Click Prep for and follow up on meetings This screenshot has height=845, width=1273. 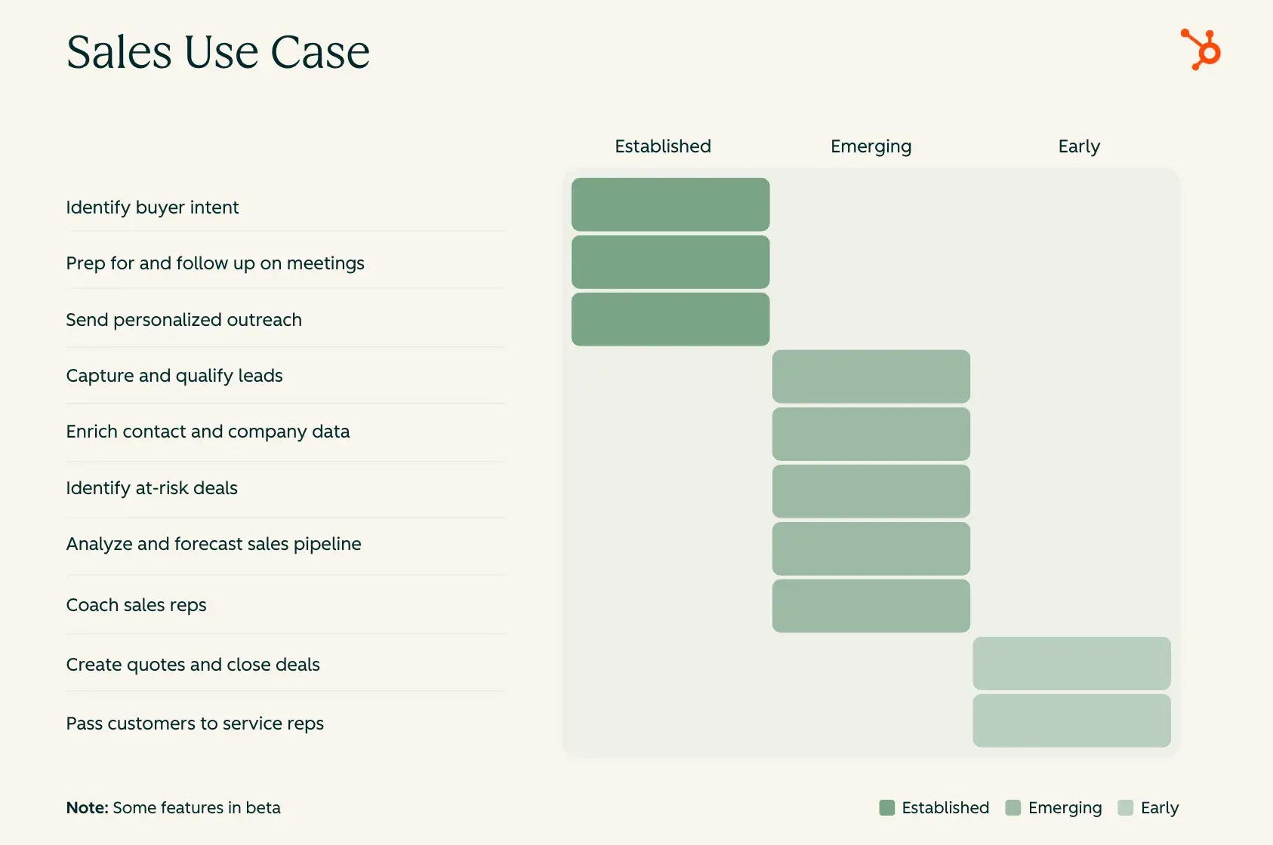[215, 263]
